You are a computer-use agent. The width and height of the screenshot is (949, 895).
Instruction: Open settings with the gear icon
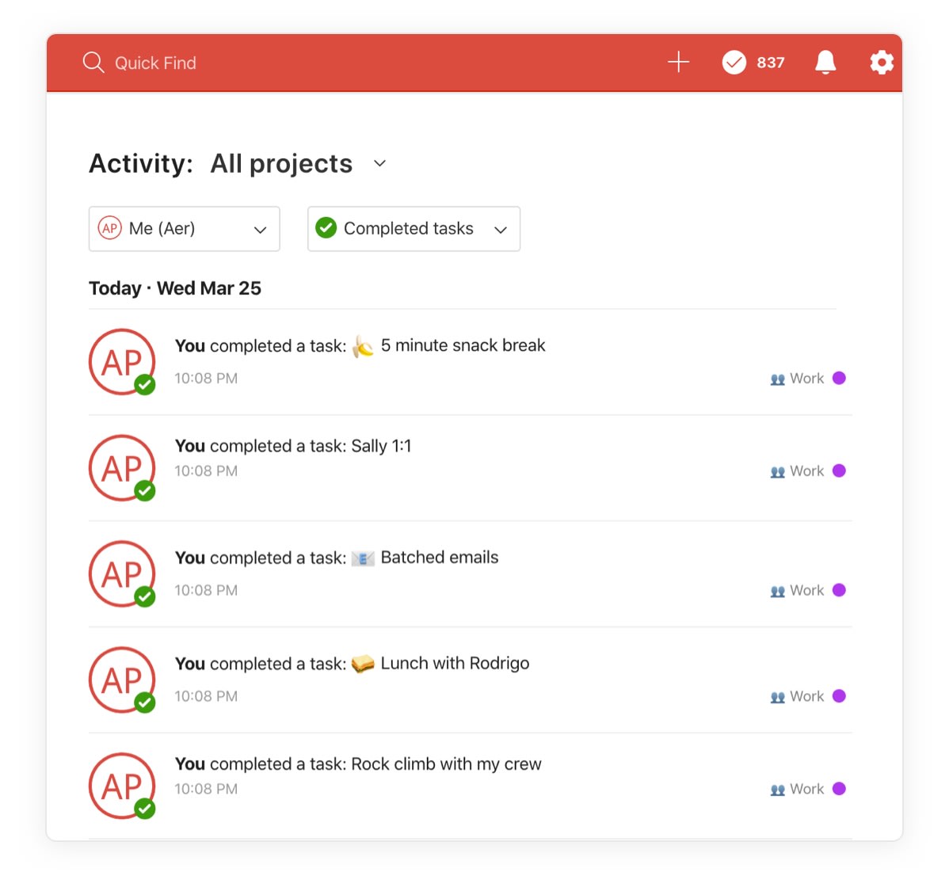pos(882,62)
